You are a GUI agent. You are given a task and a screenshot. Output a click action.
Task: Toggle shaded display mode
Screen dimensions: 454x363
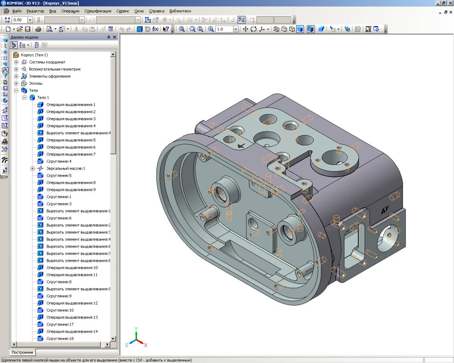point(300,29)
